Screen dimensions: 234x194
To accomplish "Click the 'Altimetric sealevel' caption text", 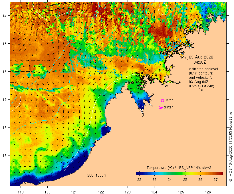I will [x=203, y=69].
